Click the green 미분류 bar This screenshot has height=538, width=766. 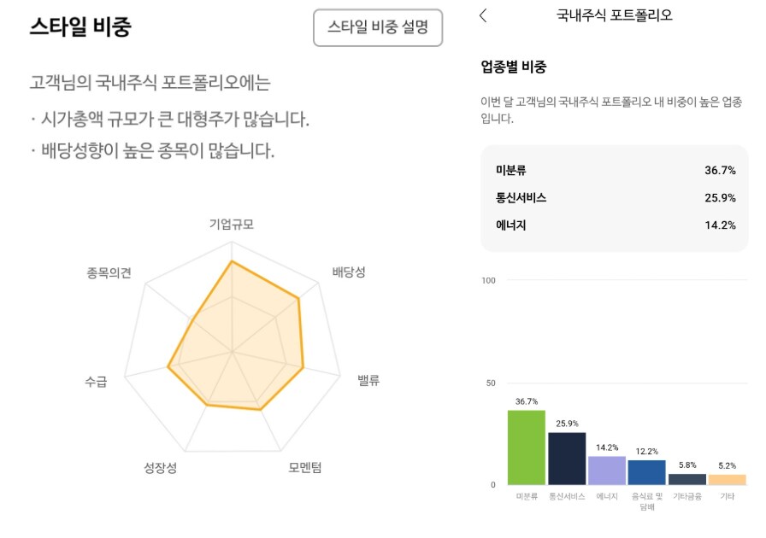526,447
